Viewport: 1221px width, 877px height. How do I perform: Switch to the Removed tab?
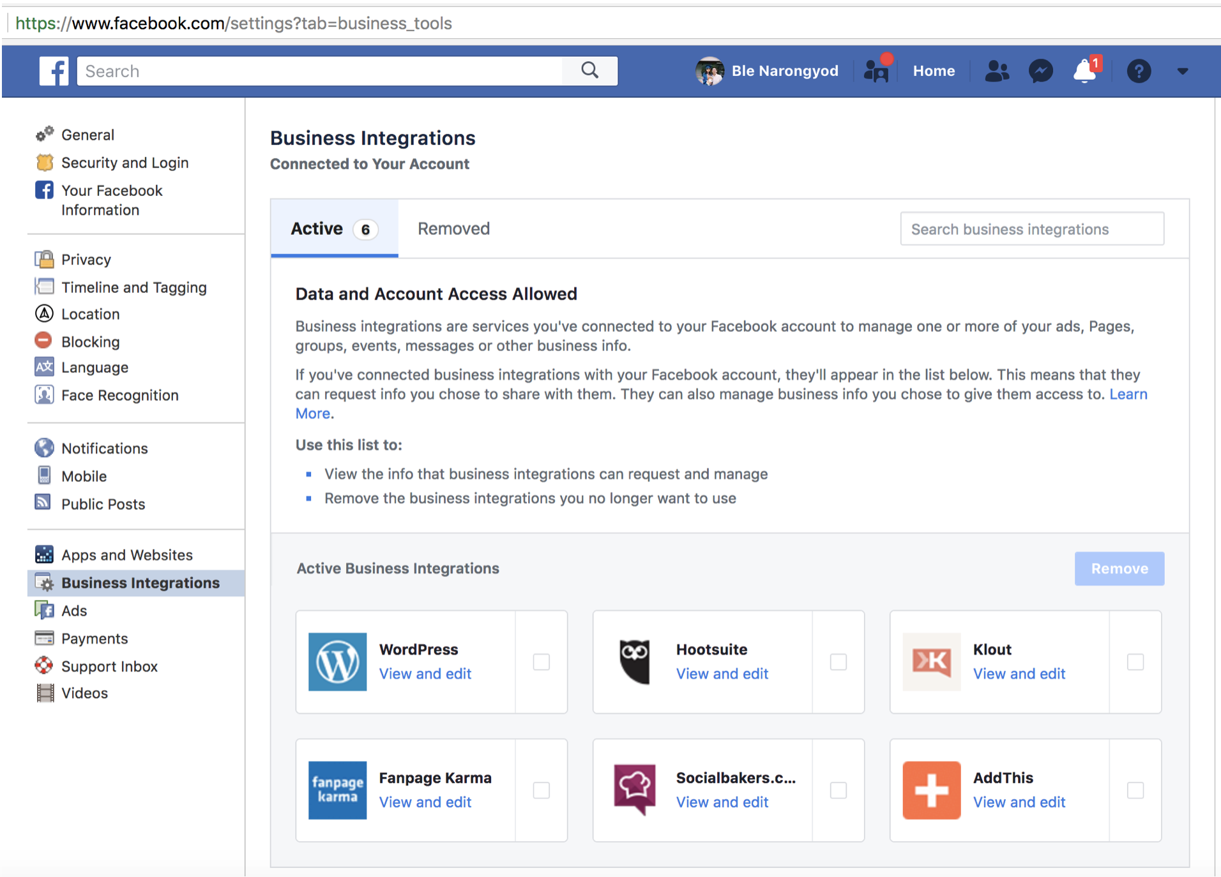coord(453,229)
